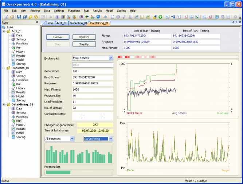243x184 pixels.
Task: Click the blue mailbox toolbar icon
Action: coord(81,17)
